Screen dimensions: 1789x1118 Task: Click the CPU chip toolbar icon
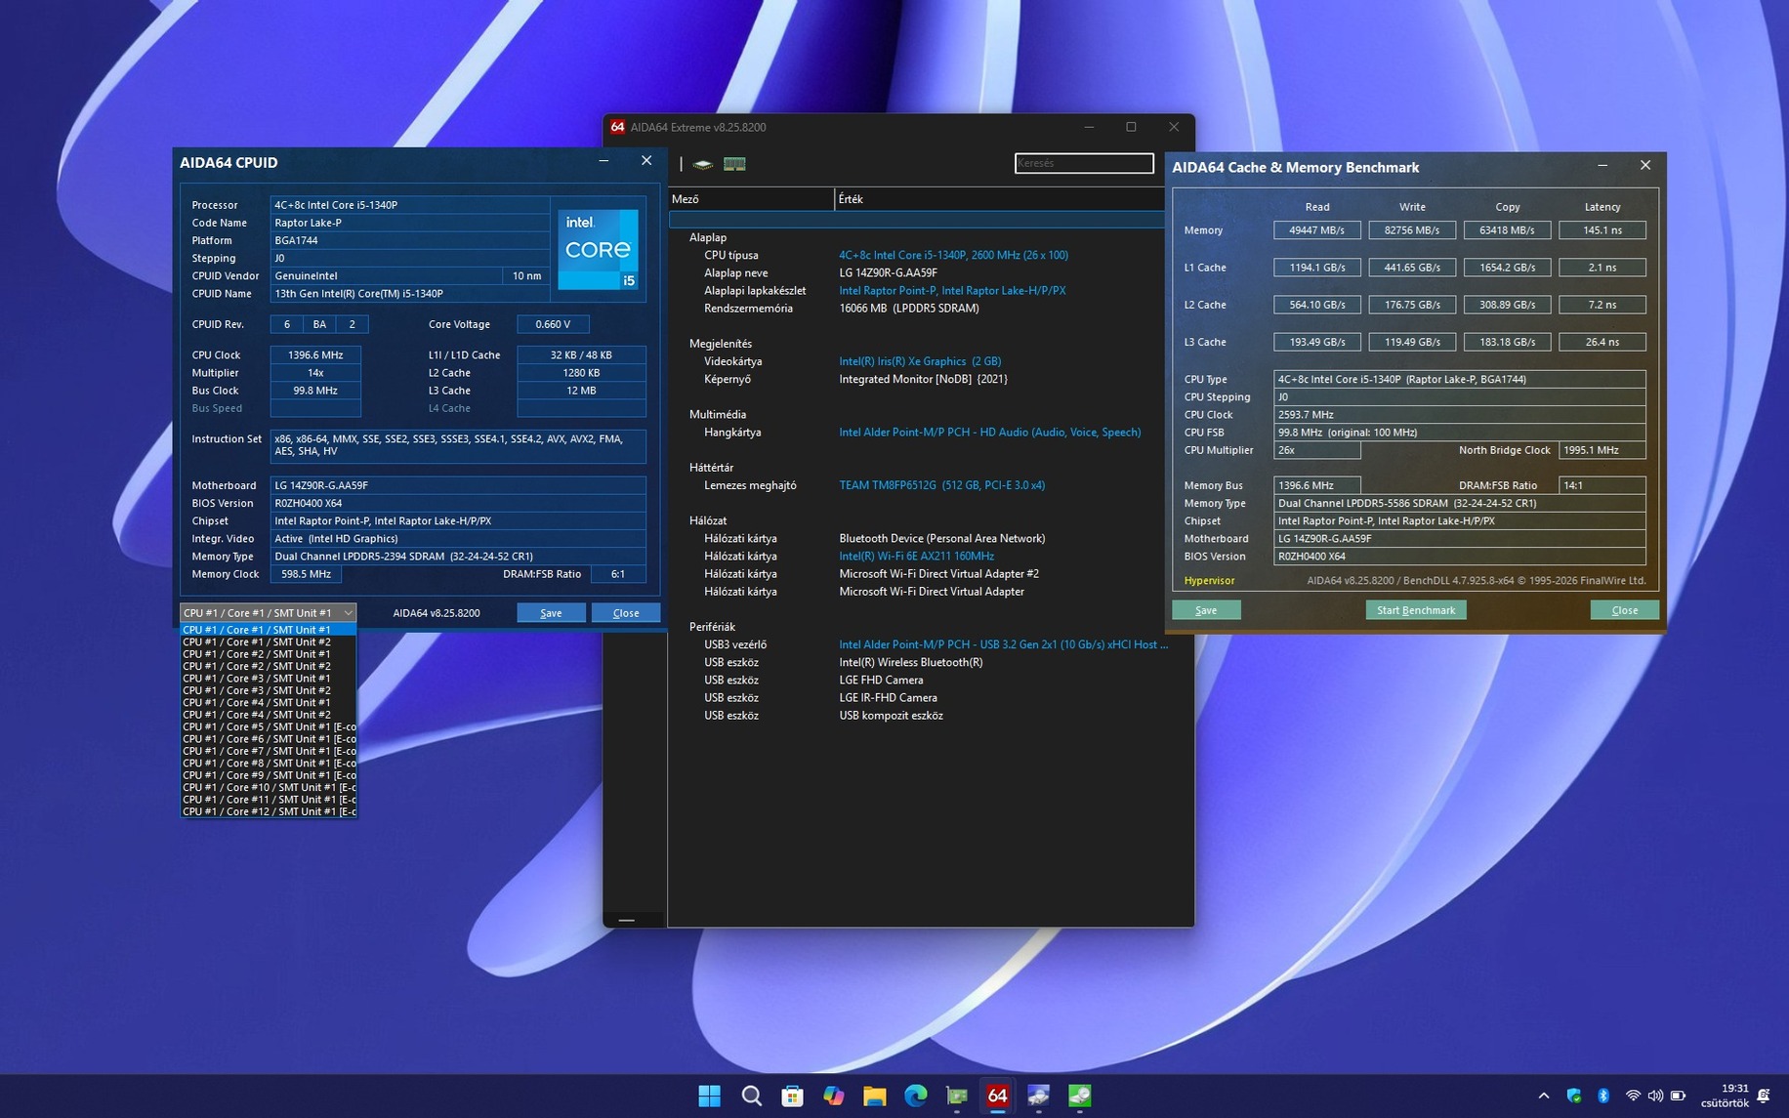702,164
